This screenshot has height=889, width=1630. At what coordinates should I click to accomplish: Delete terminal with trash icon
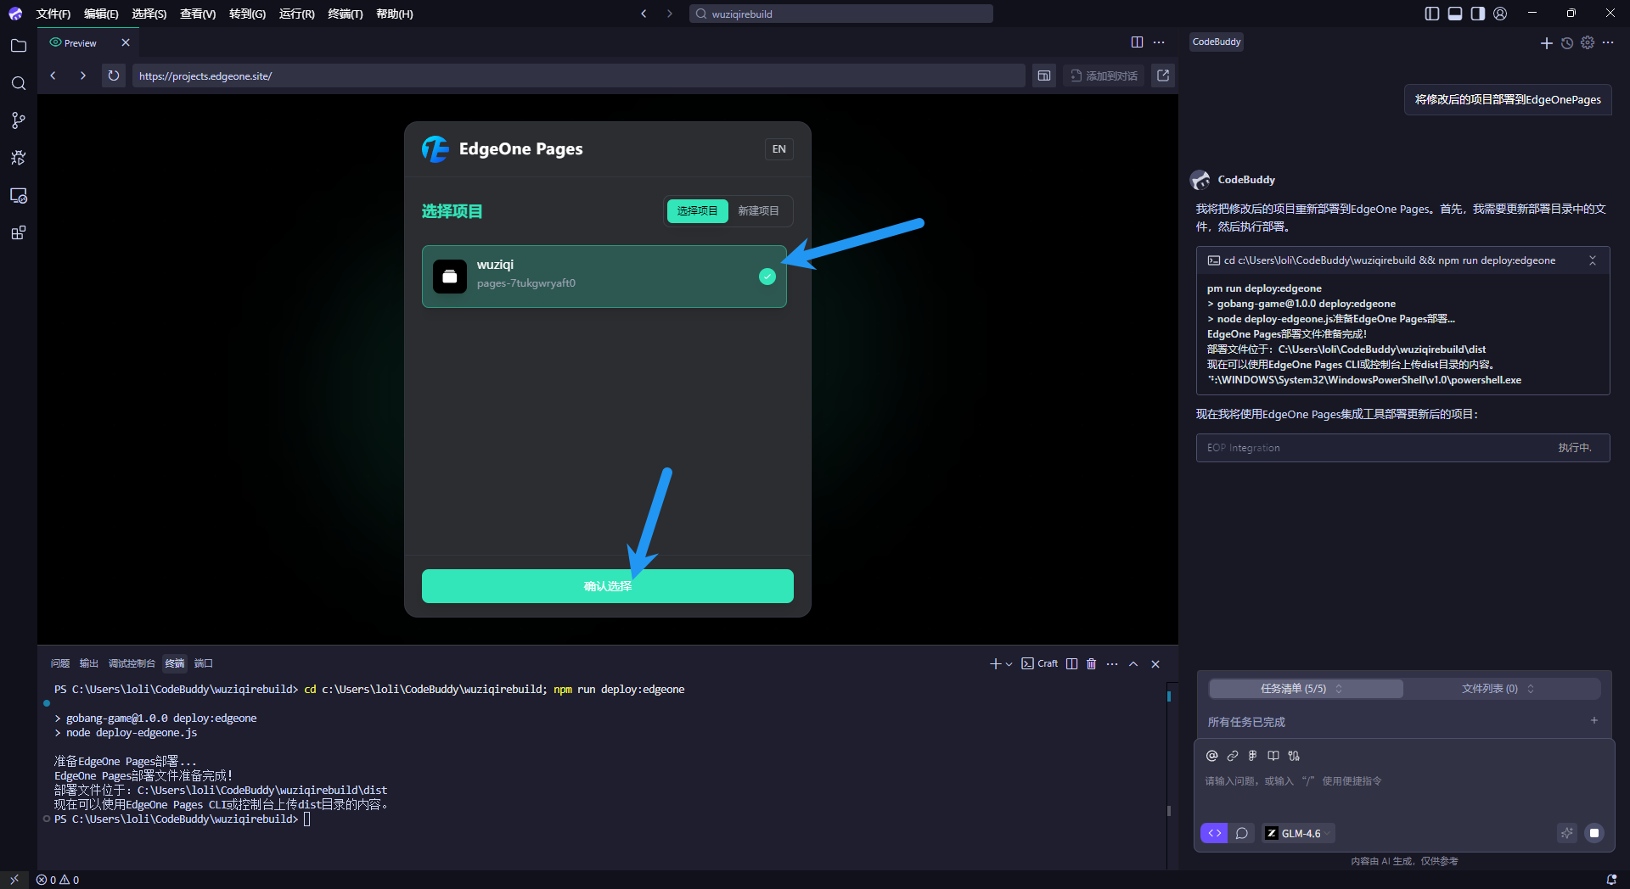pos(1092,663)
